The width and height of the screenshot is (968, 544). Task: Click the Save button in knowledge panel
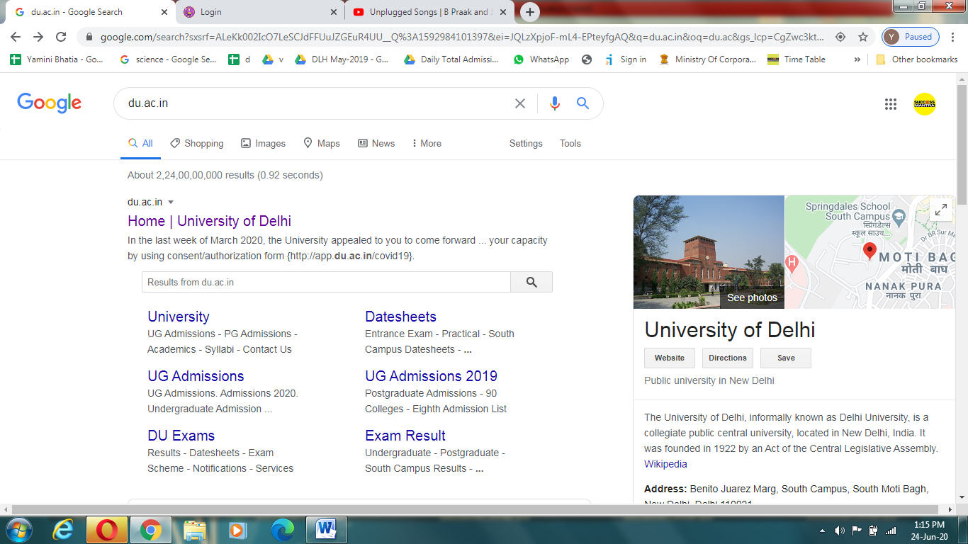coord(786,358)
